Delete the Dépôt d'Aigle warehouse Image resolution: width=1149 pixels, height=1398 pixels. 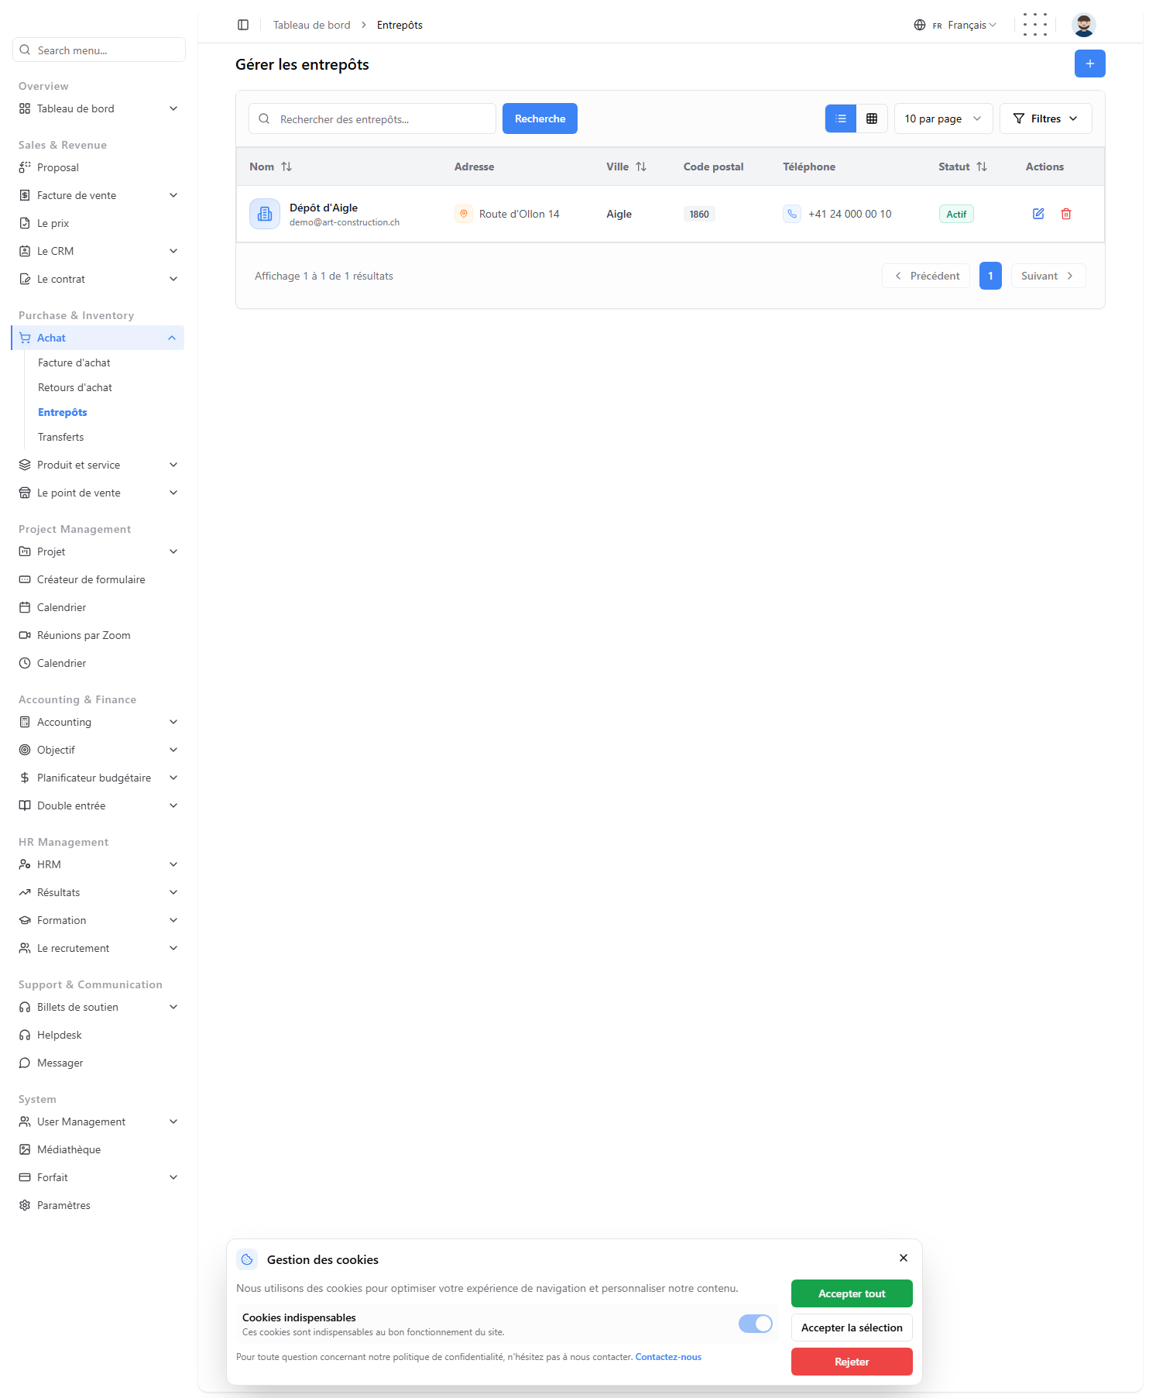1066,214
